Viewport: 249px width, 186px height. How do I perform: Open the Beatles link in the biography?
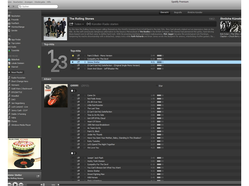(145, 32)
